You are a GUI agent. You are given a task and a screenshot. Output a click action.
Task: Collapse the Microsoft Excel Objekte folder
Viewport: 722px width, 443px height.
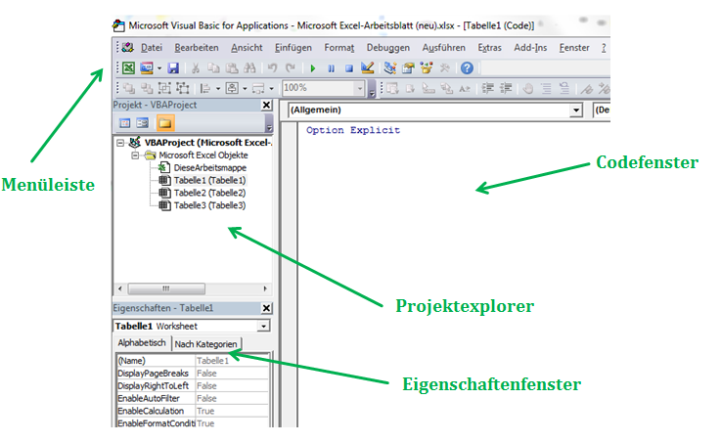tap(135, 155)
